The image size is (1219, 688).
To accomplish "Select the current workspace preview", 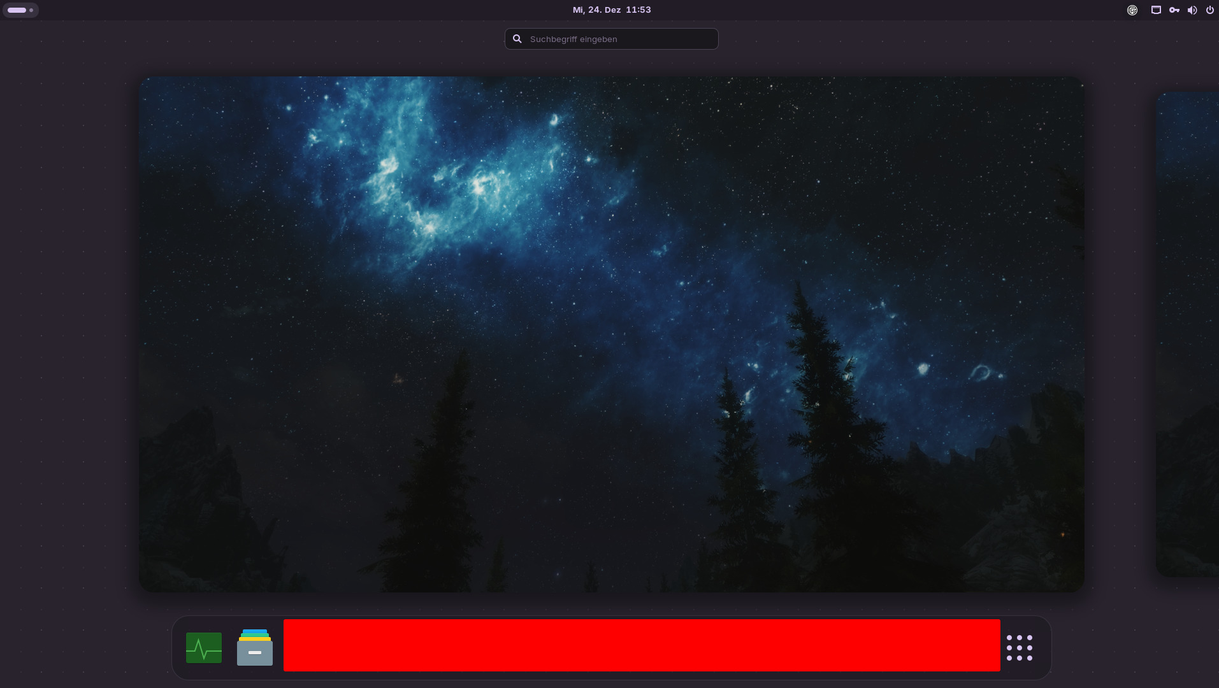I will (x=611, y=334).
